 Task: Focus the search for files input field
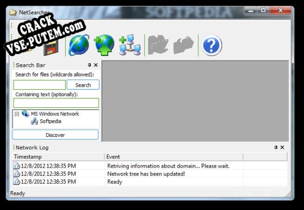point(39,85)
